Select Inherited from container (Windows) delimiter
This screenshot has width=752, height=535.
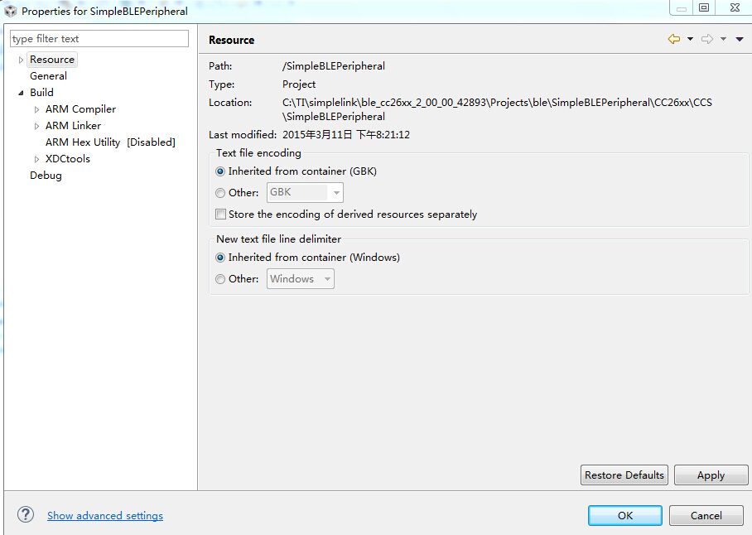coord(220,258)
